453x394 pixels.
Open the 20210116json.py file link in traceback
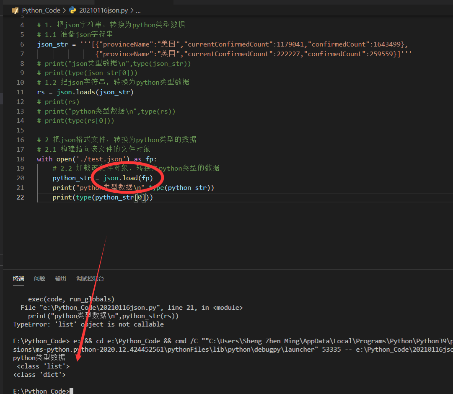[x=100, y=308]
